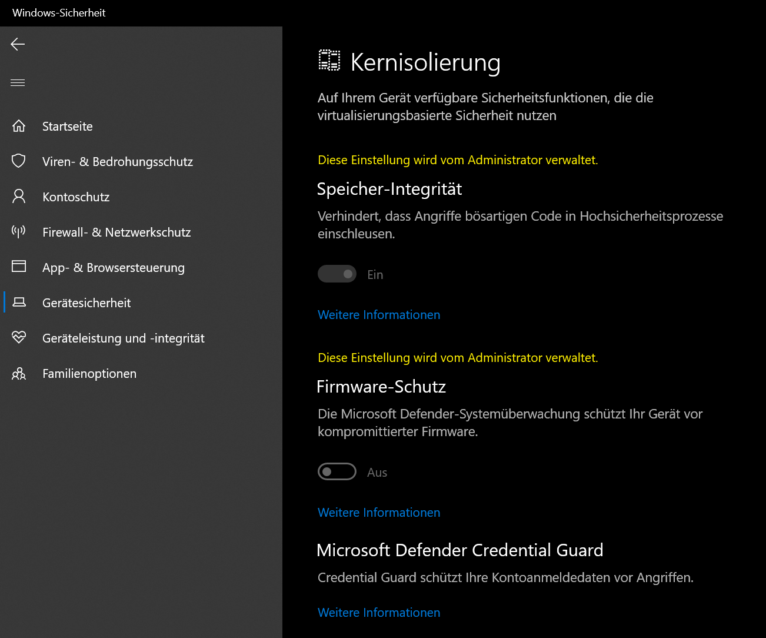
Task: Click the Startseite home icon
Action: [19, 126]
